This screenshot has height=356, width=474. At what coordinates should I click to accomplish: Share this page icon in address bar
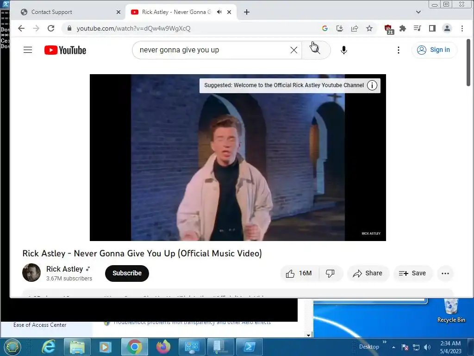tap(355, 28)
